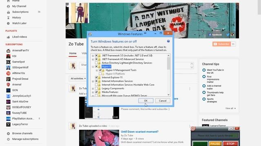Image resolution: width=261 pixels, height=146 pixels.
Task: Toggle .NET Framework 3.5 checkbox
Action: pyautogui.click(x=96, y=56)
